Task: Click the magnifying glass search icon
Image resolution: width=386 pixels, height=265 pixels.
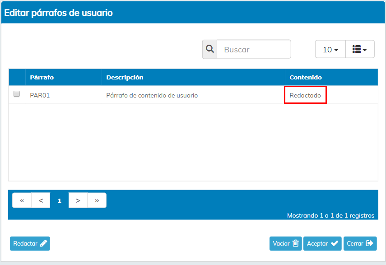Action: tap(209, 49)
